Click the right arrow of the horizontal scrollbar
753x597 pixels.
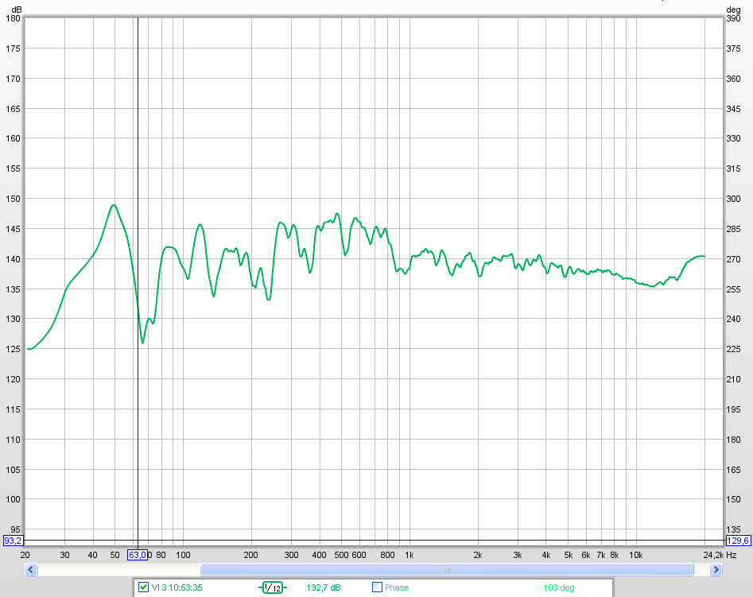click(x=716, y=570)
